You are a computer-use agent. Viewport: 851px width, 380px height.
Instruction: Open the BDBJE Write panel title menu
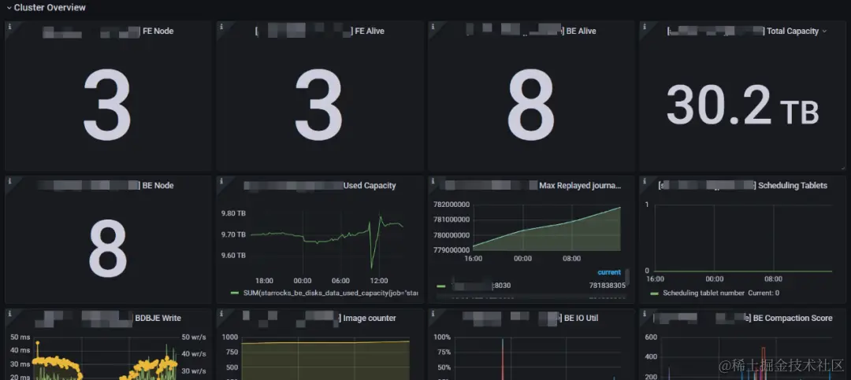107,318
